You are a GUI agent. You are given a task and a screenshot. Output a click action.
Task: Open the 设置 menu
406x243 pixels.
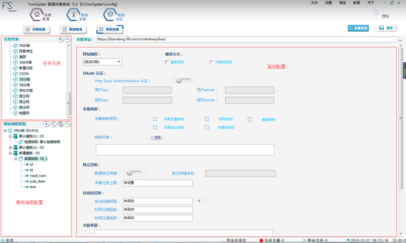point(328,3)
